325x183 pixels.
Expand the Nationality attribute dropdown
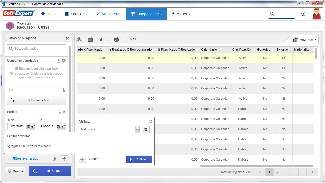point(137,129)
